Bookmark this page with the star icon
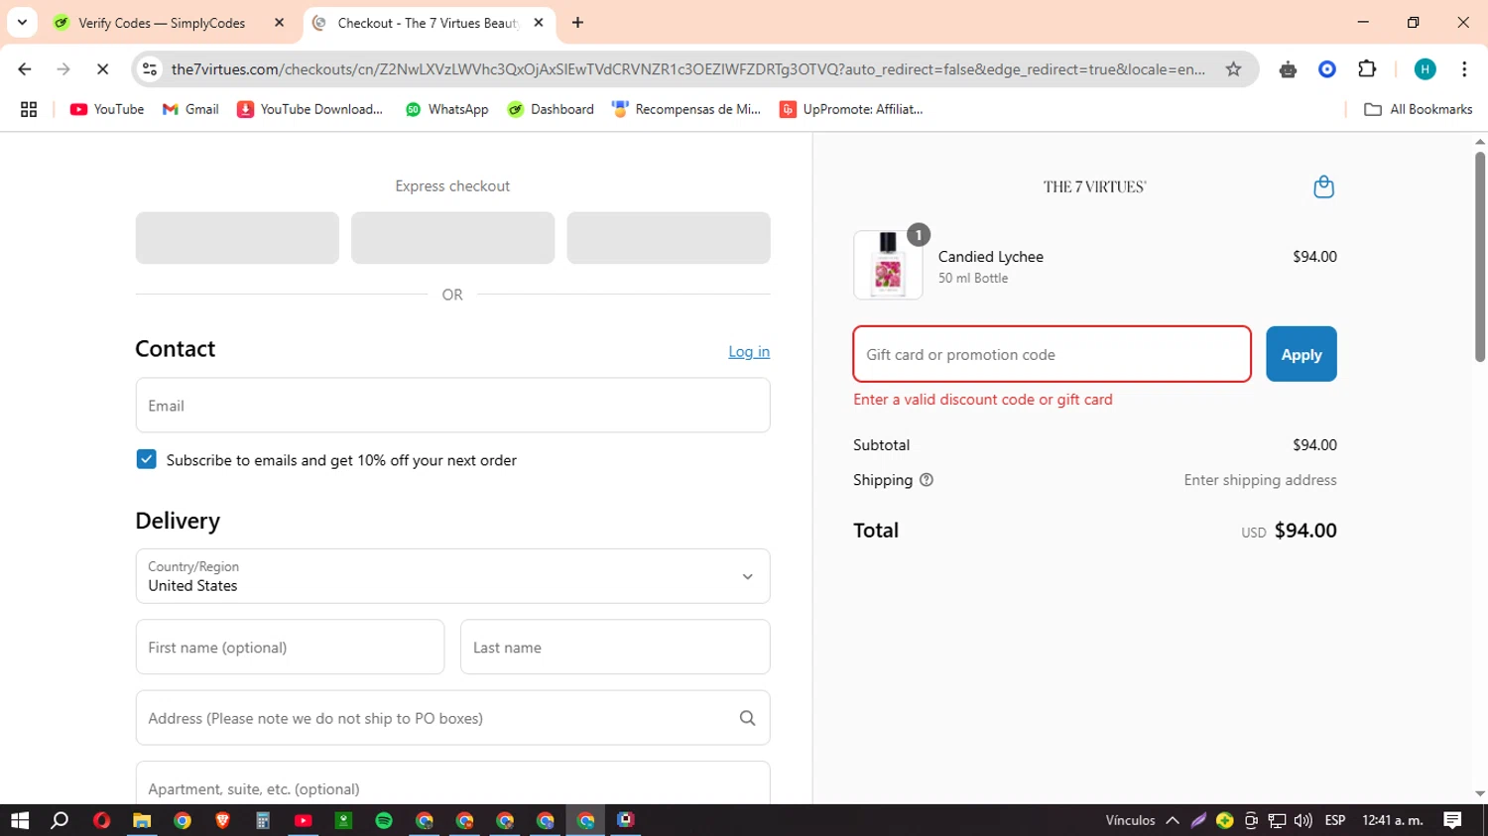 pyautogui.click(x=1233, y=69)
